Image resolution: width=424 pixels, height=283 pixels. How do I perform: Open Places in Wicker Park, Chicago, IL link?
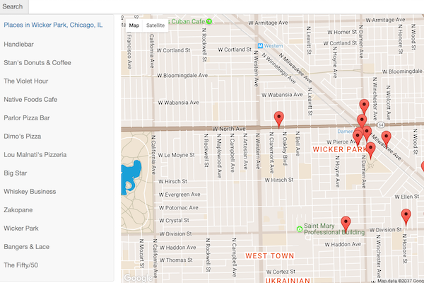[x=53, y=25]
